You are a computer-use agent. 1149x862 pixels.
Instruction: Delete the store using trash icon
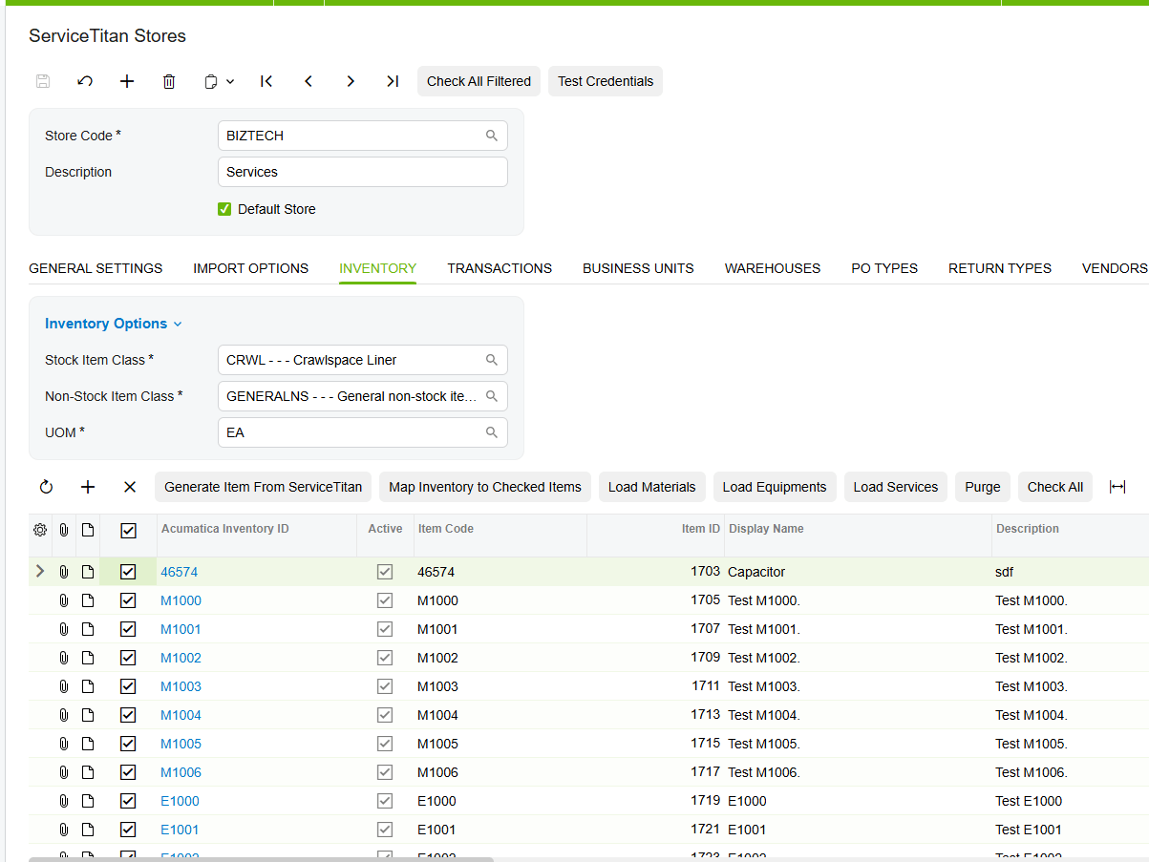[x=169, y=81]
